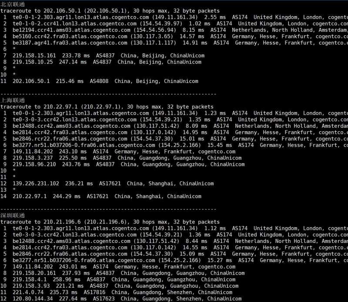Click the traceroute to 210.22.97.1 command line
348x302 pixels.
pos(107,107)
